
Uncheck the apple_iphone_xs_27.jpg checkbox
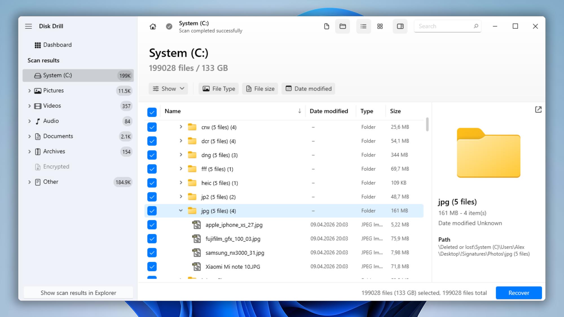[x=152, y=225]
